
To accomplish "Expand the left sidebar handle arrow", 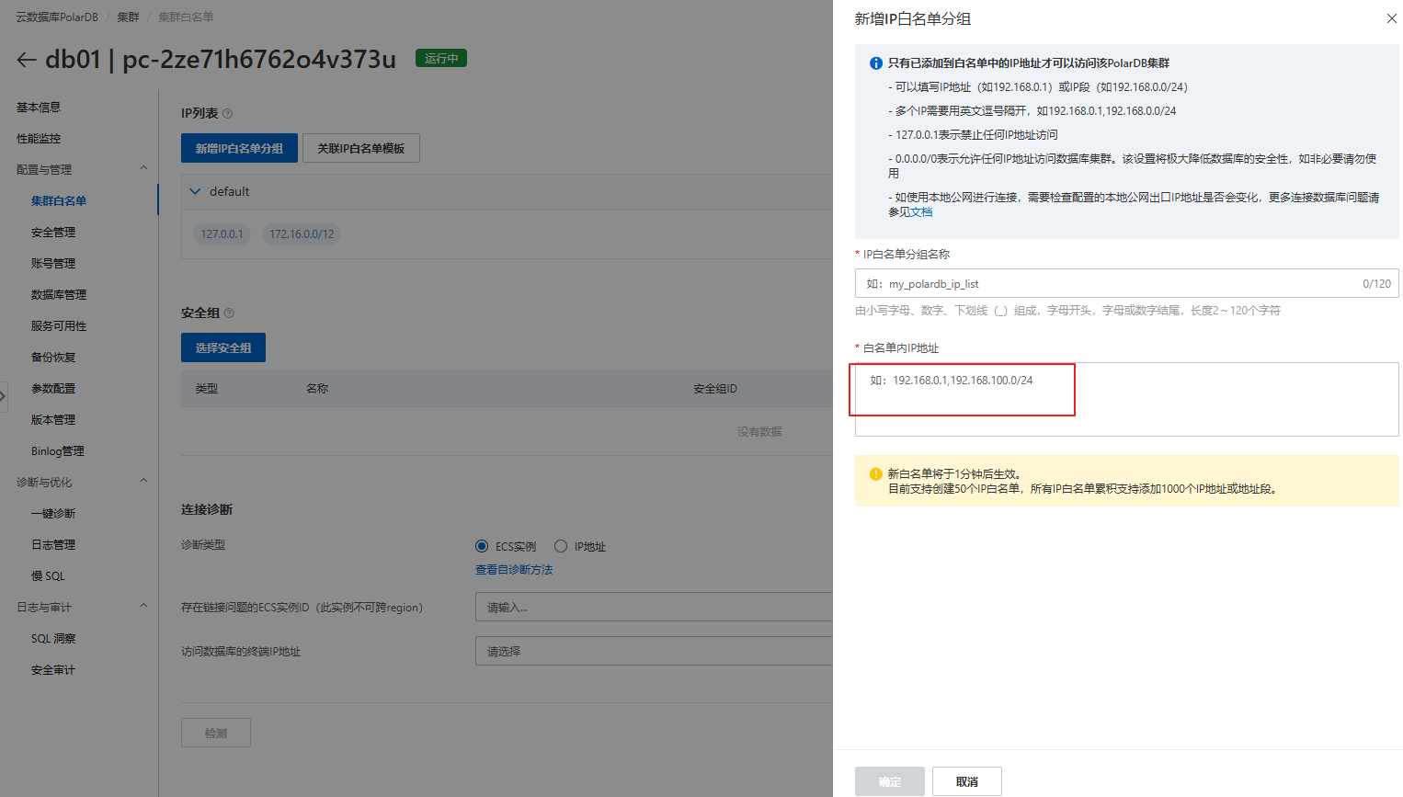I will point(4,396).
